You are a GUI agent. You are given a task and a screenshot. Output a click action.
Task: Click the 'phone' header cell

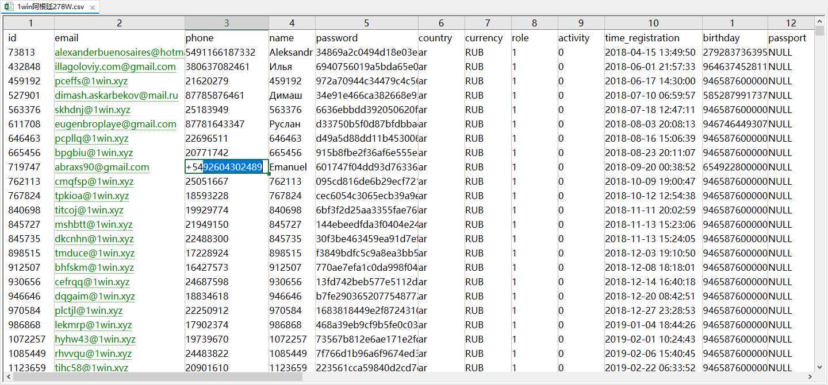(x=227, y=38)
